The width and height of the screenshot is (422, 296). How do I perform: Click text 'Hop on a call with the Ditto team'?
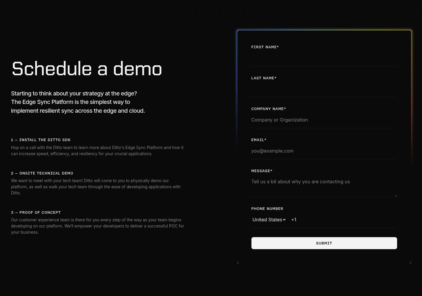click(x=97, y=151)
